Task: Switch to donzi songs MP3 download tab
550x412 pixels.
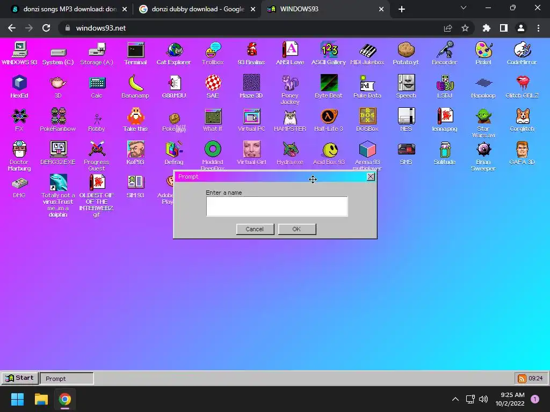Action: (70, 9)
